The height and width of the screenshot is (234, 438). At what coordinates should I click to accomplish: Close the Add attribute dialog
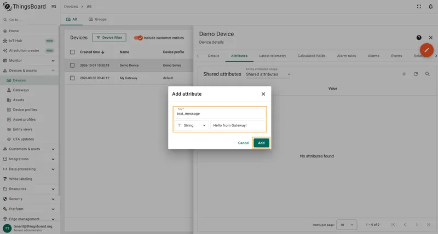tap(263, 94)
